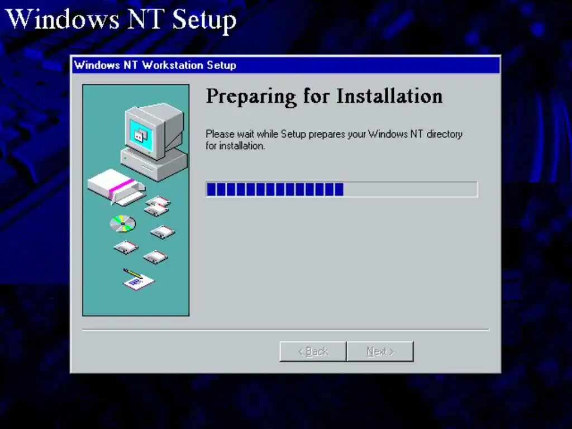572x429 pixels.
Task: Click the Windows NT Workstation Setup title bar
Action: [285, 65]
